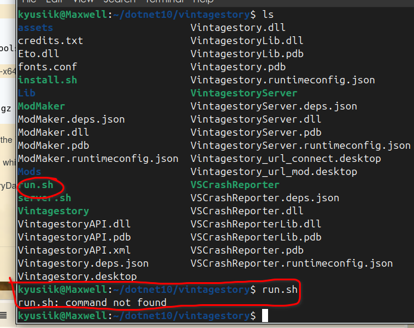Click the 'VSCrashReporter.runtimeconfig.json' file name
The height and width of the screenshot is (328, 414).
pos(292,263)
